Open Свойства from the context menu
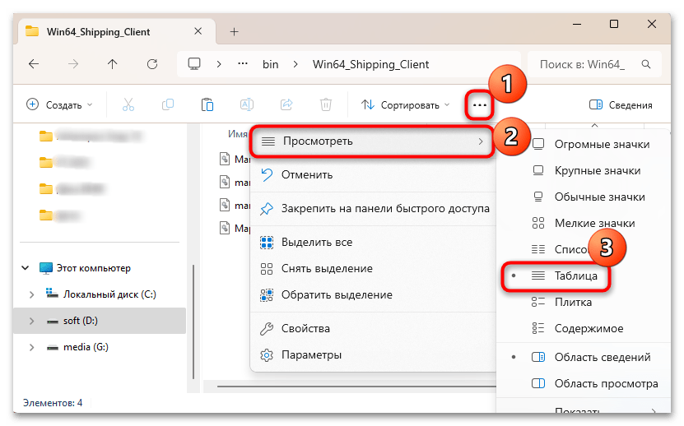Viewport: 684px width, 426px height. coord(305,328)
